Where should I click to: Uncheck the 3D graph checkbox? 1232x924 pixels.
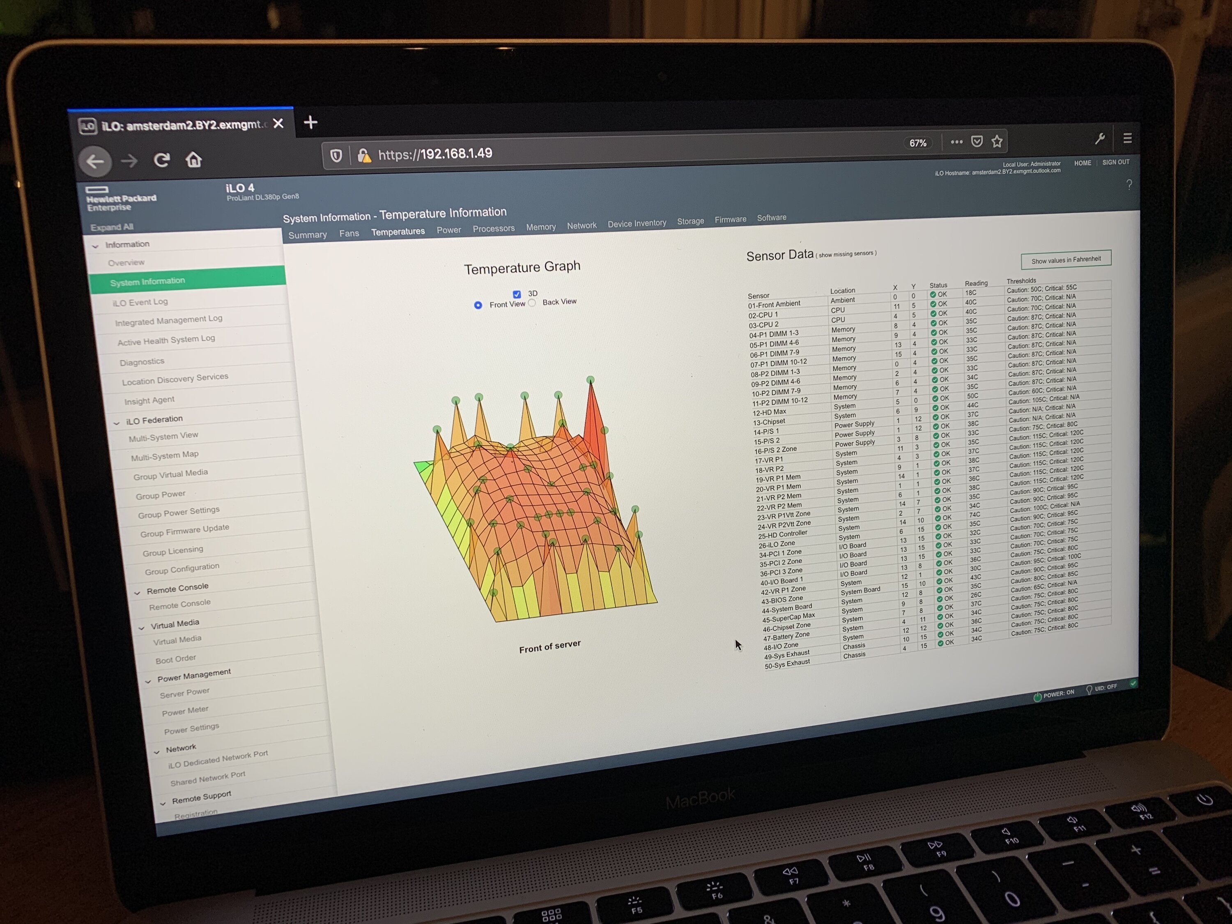point(517,294)
